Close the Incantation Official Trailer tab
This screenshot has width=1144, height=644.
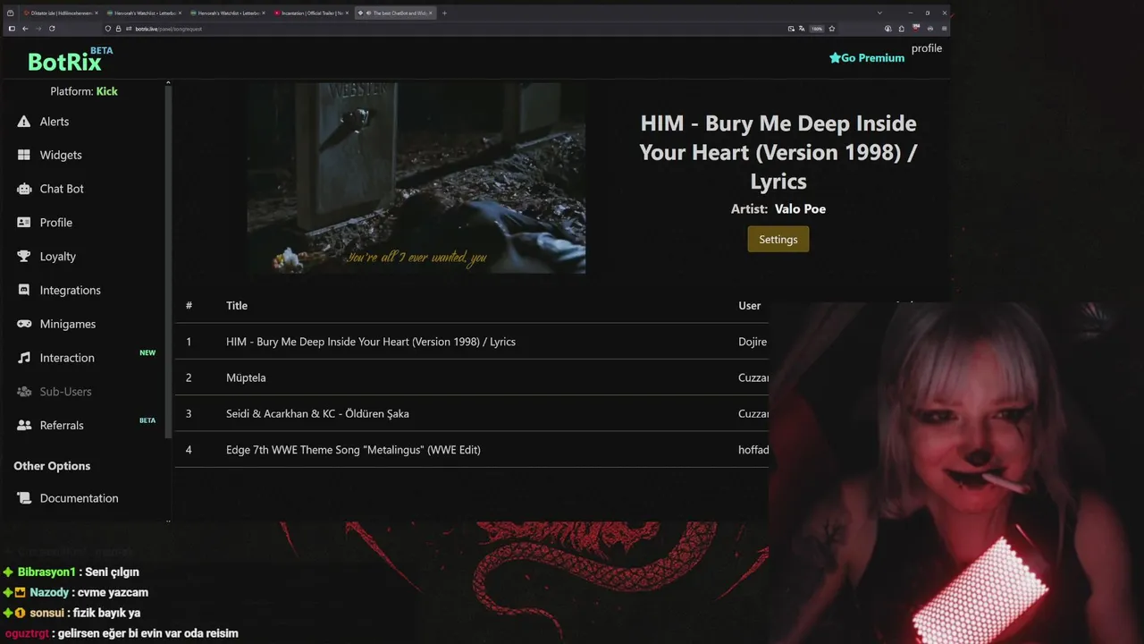click(347, 13)
